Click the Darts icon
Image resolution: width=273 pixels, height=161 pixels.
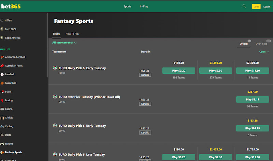2,135
